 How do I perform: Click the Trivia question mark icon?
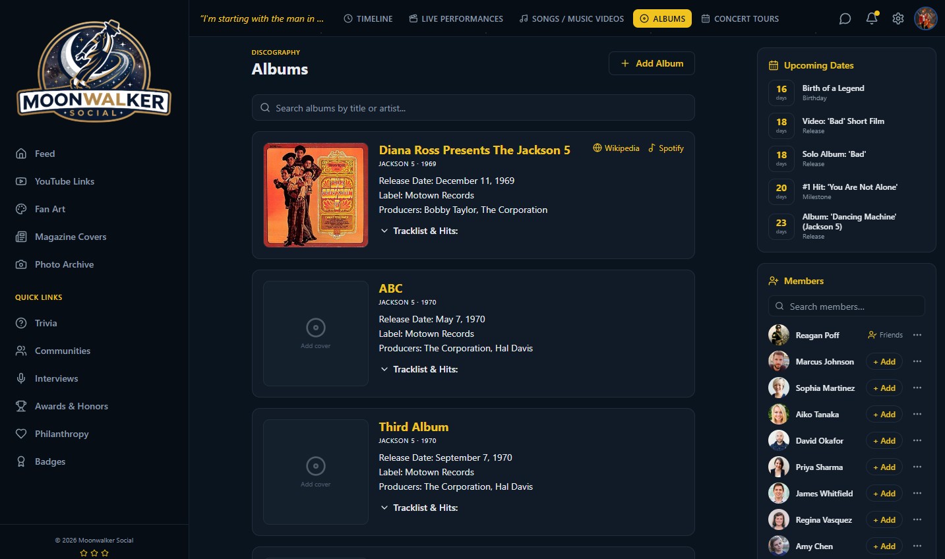(21, 323)
